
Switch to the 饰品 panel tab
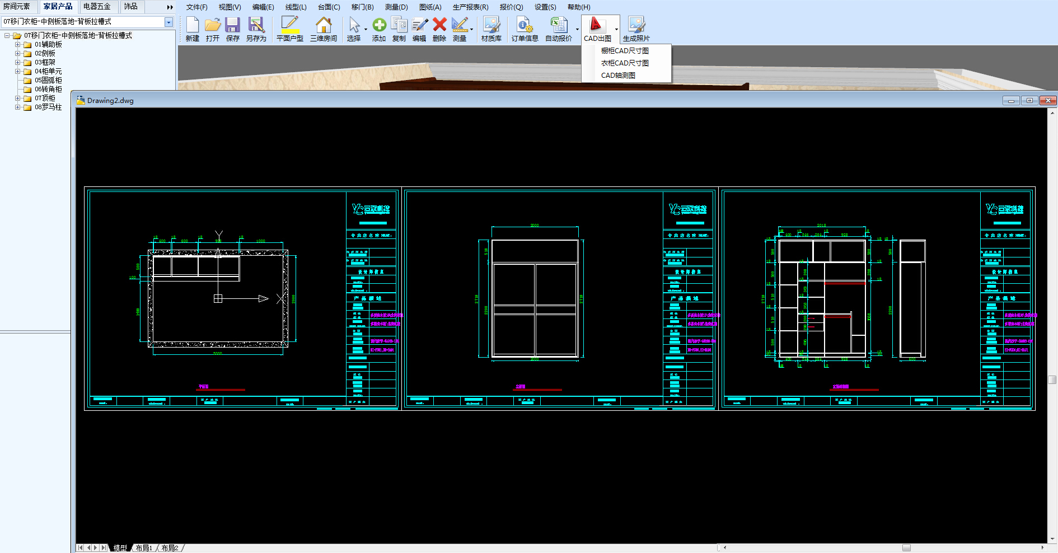point(131,7)
